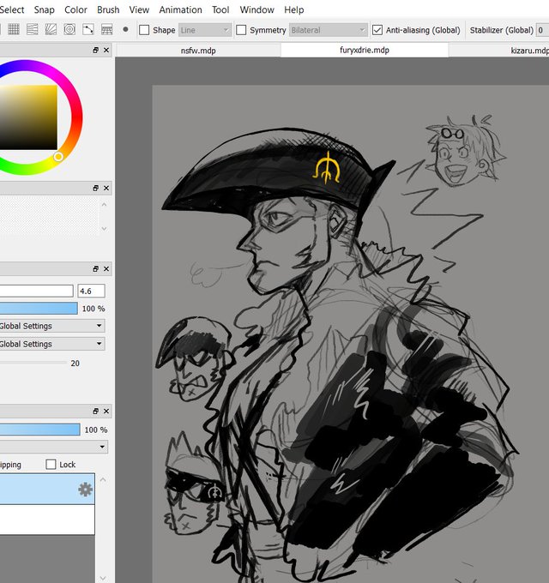The height and width of the screenshot is (583, 549).
Task: Float the brush preview panel
Action: (x=95, y=188)
